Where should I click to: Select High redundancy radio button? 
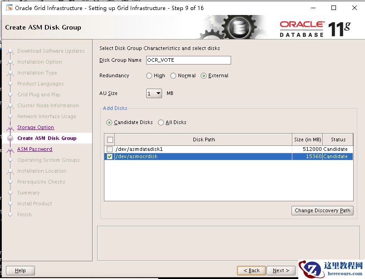tap(149, 76)
